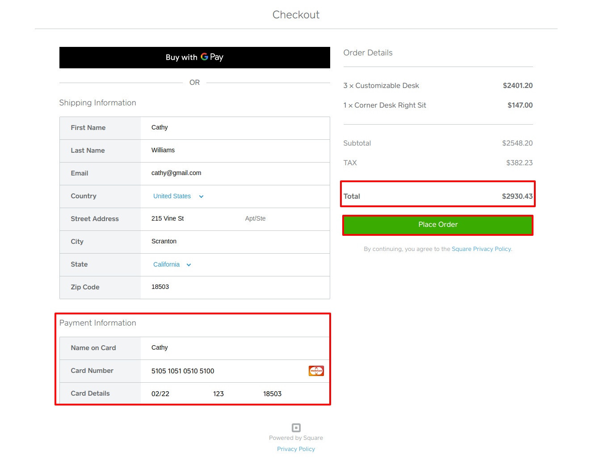Focus the Street Address field 215 Vine St
The height and width of the screenshot is (468, 592).
(x=192, y=219)
